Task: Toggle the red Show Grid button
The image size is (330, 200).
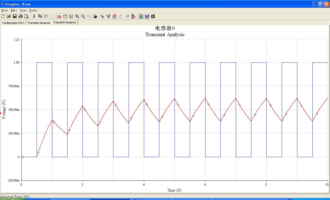Action: coord(60,16)
